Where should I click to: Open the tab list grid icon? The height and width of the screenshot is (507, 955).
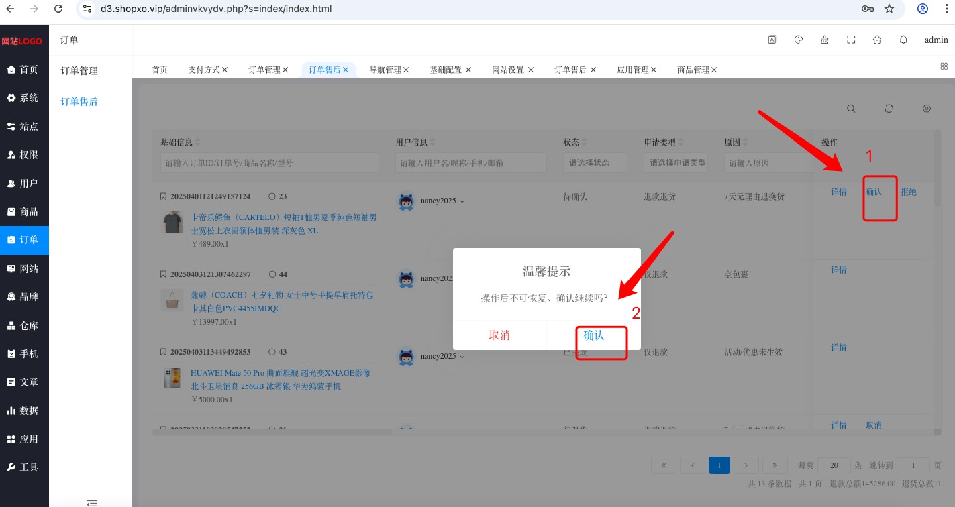coord(944,66)
